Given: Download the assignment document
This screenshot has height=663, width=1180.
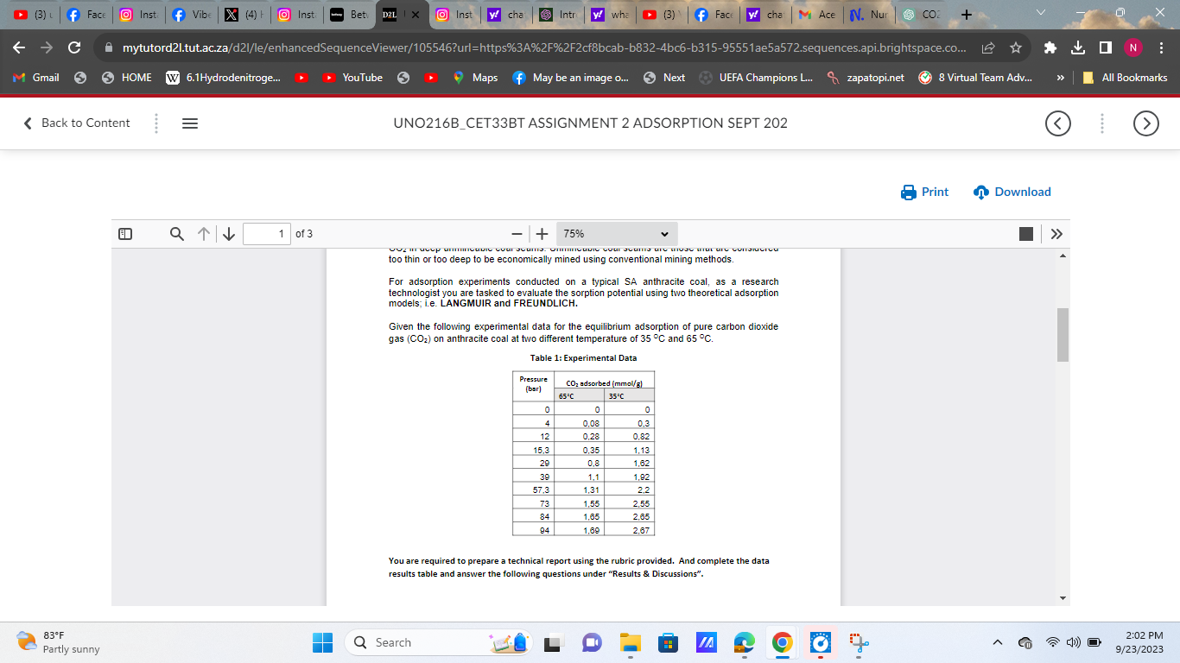Looking at the screenshot, I should pyautogui.click(x=1012, y=192).
